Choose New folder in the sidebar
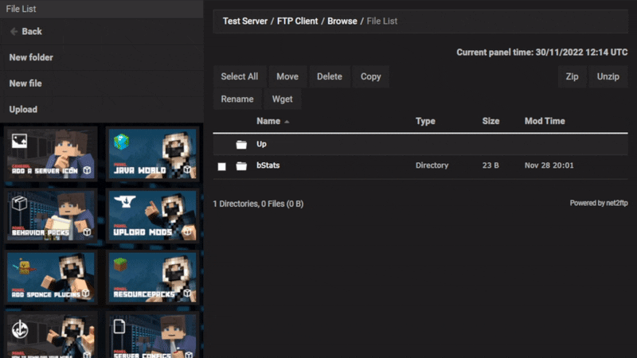The width and height of the screenshot is (637, 358). coord(31,57)
